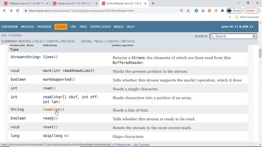Click the ALL CLASSES link

click(11, 36)
